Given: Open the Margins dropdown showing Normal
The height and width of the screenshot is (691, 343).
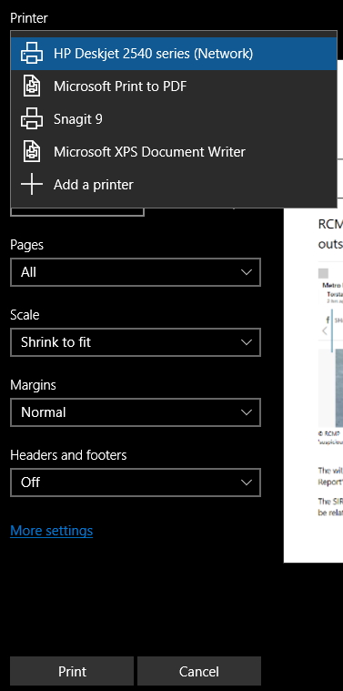Looking at the screenshot, I should 136,412.
